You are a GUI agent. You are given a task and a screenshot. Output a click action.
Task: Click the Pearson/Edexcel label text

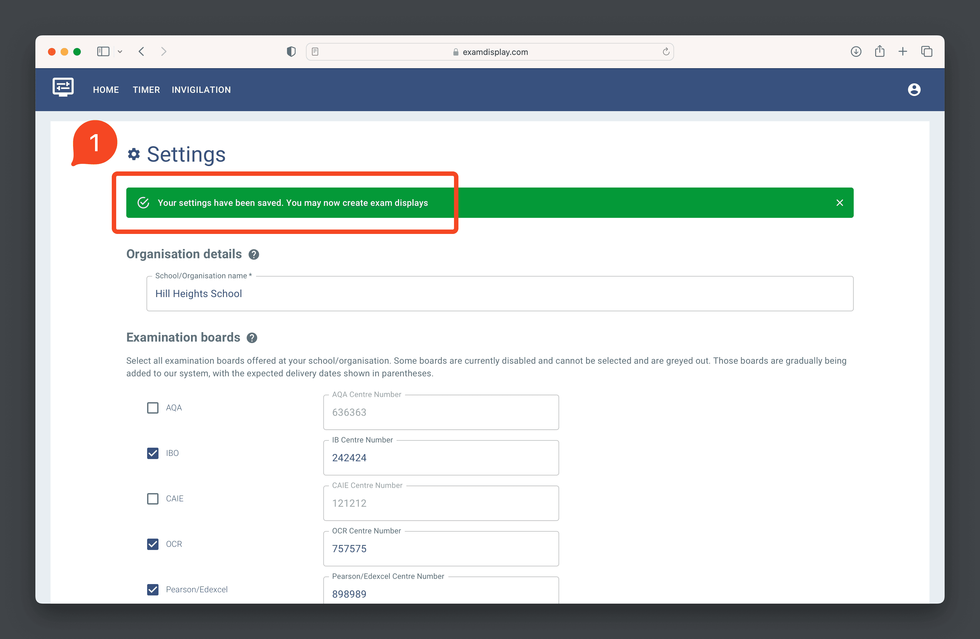[197, 590]
